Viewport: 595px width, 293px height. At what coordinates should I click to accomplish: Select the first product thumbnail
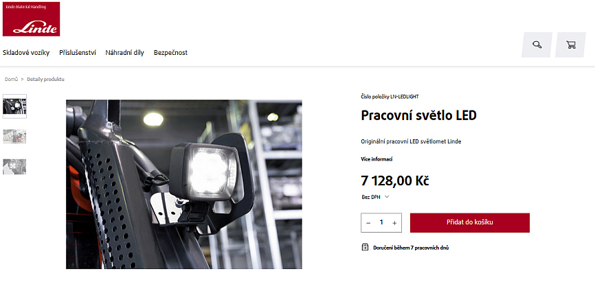(14, 106)
